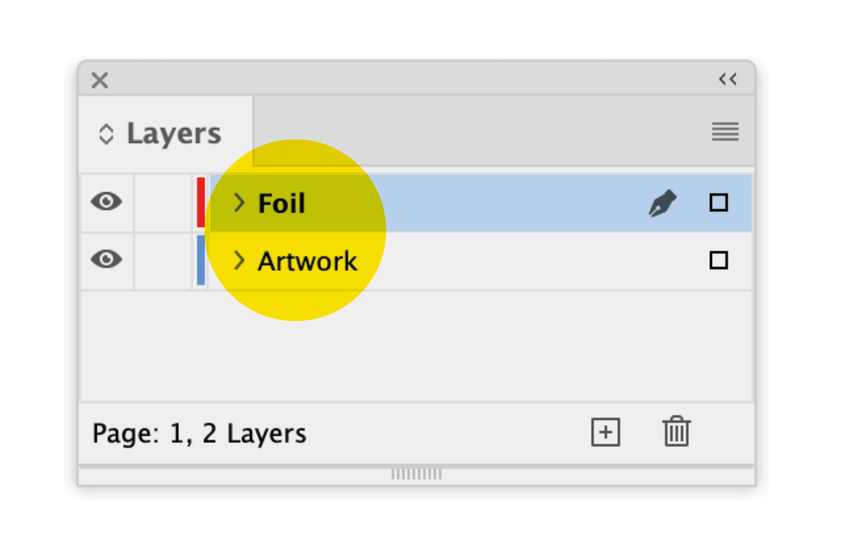This screenshot has height=557, width=856.
Task: Close the Layers panel with X
Action: pyautogui.click(x=100, y=80)
